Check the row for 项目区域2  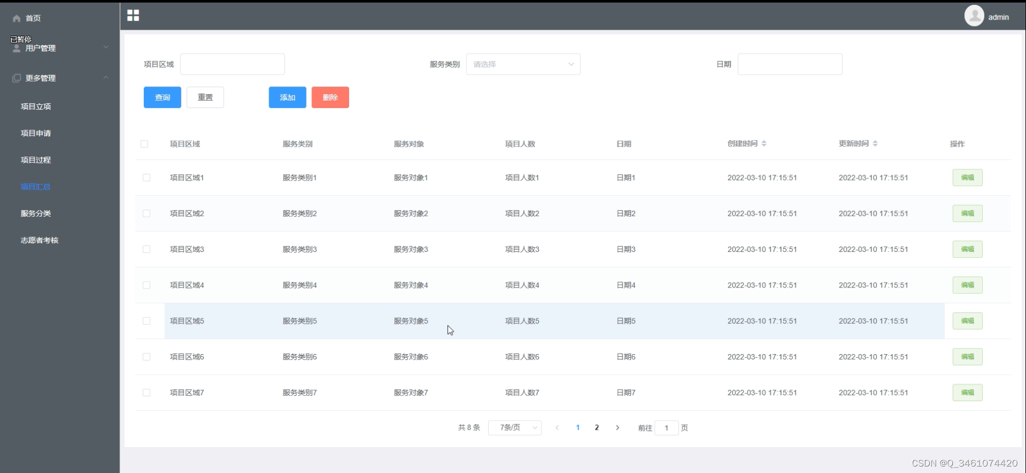(146, 214)
